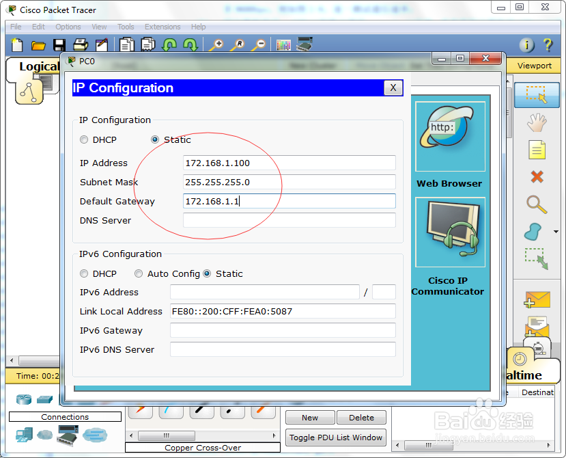
Task: Choose the Select tool in the right sidebar
Action: click(x=537, y=95)
